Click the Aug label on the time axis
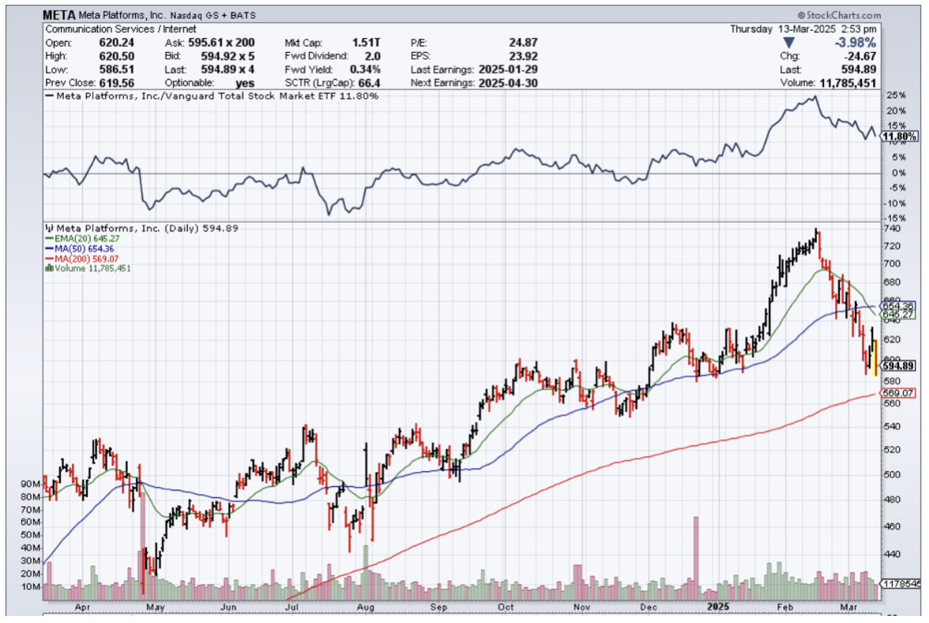The width and height of the screenshot is (929, 623). 365,607
